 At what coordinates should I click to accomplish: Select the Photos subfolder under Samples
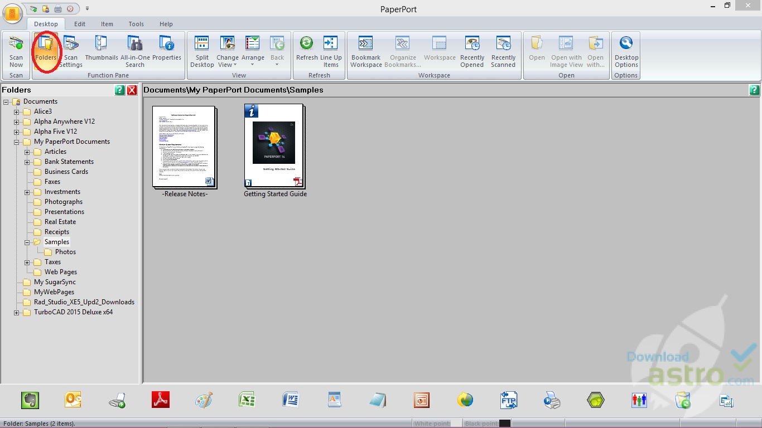coord(66,252)
